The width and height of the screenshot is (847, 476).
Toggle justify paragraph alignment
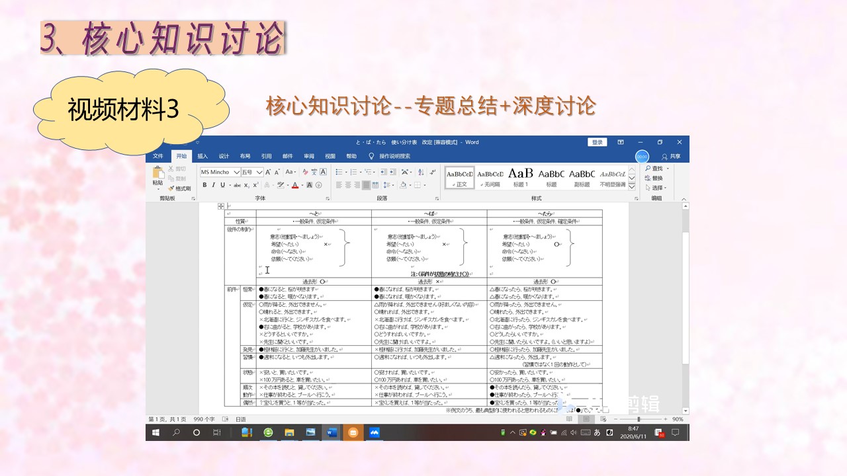(367, 185)
